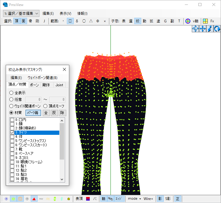The height and width of the screenshot is (203, 221).
Task: Click the four-arrow pan camera icon
Action: pyautogui.click(x=203, y=29)
